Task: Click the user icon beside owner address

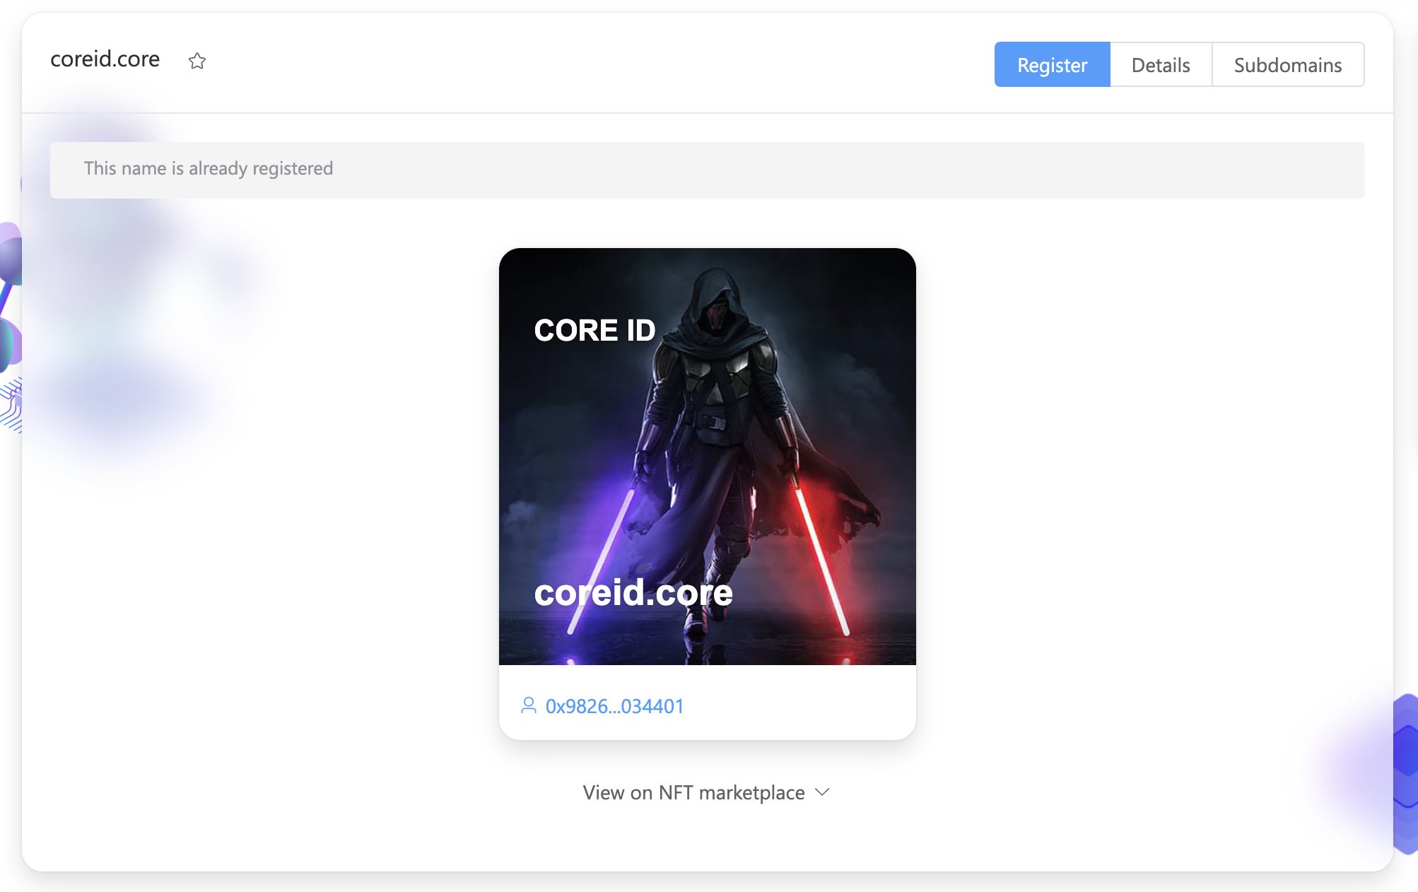Action: [x=528, y=705]
